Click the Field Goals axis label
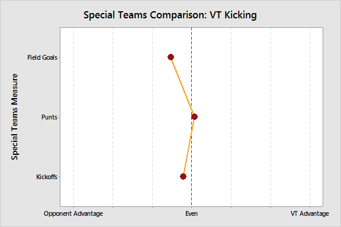 (x=42, y=57)
